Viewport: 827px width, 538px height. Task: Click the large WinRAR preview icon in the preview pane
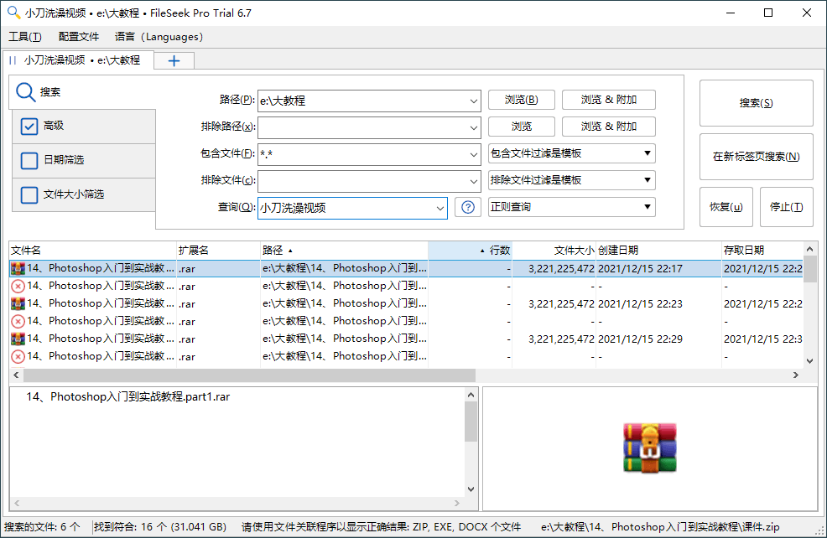tap(649, 447)
